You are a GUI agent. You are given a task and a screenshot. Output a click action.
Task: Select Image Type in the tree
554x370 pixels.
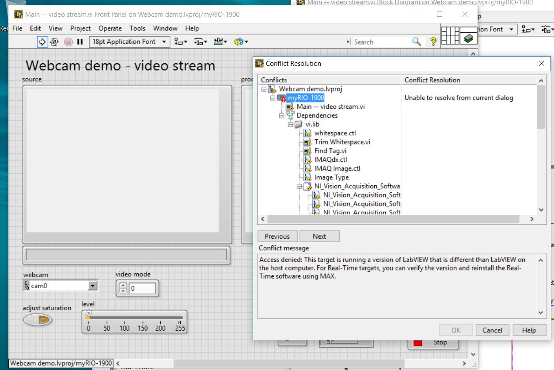[x=331, y=177]
